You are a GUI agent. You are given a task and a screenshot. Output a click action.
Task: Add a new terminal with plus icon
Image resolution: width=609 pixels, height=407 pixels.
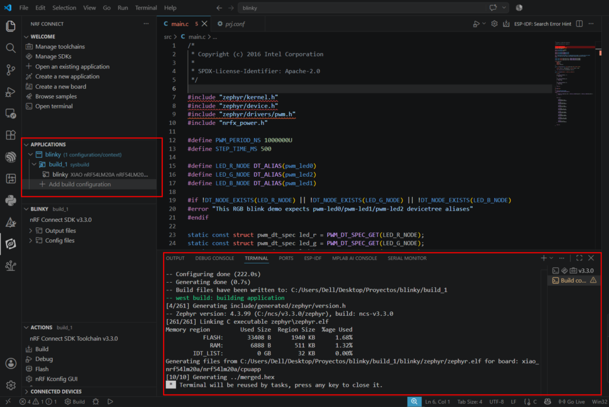point(544,258)
